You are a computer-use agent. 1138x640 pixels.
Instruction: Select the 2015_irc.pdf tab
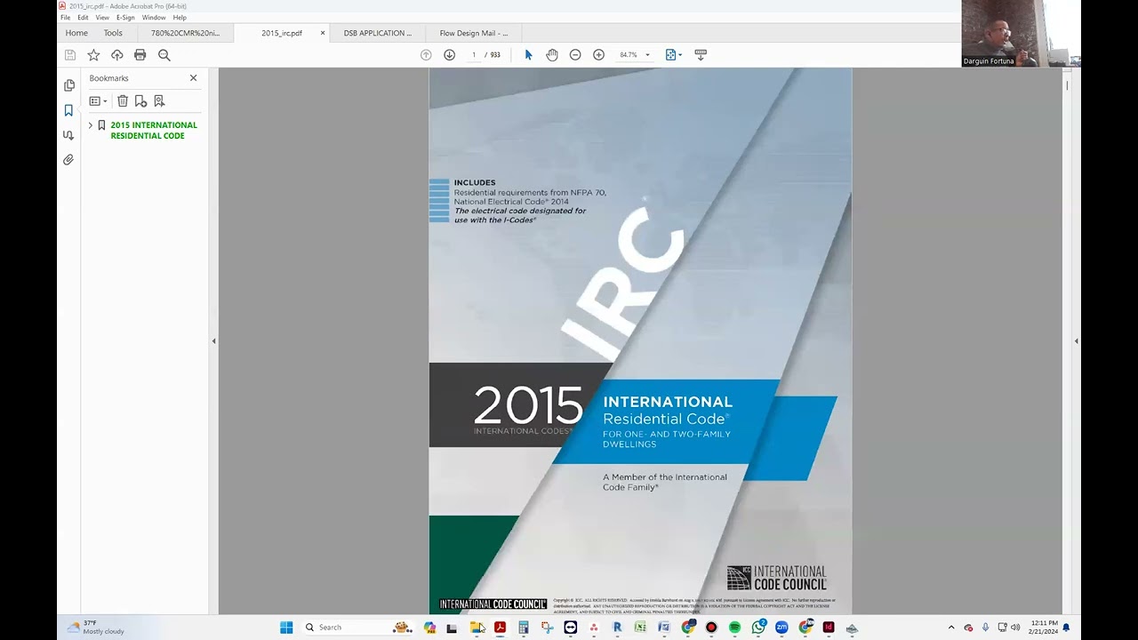click(282, 33)
